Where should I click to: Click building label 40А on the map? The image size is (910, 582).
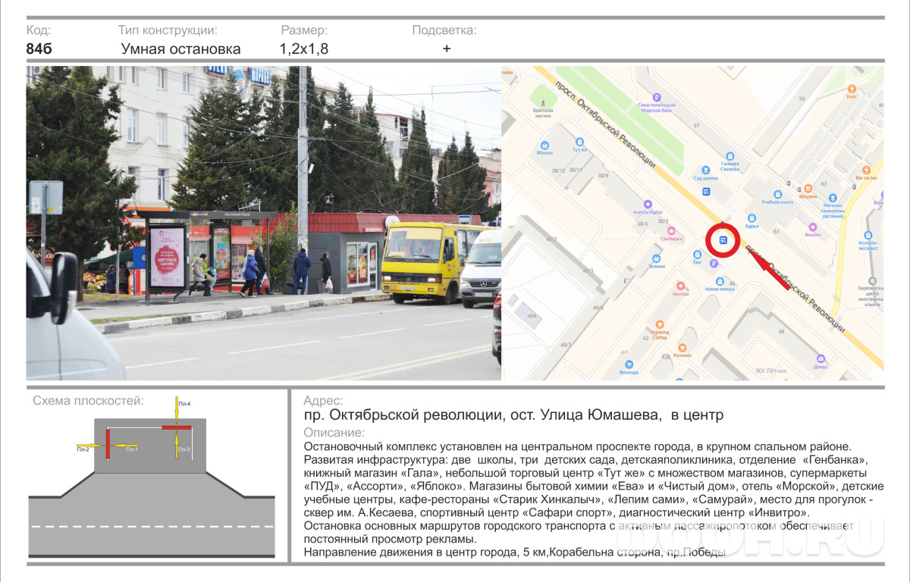tap(532, 315)
